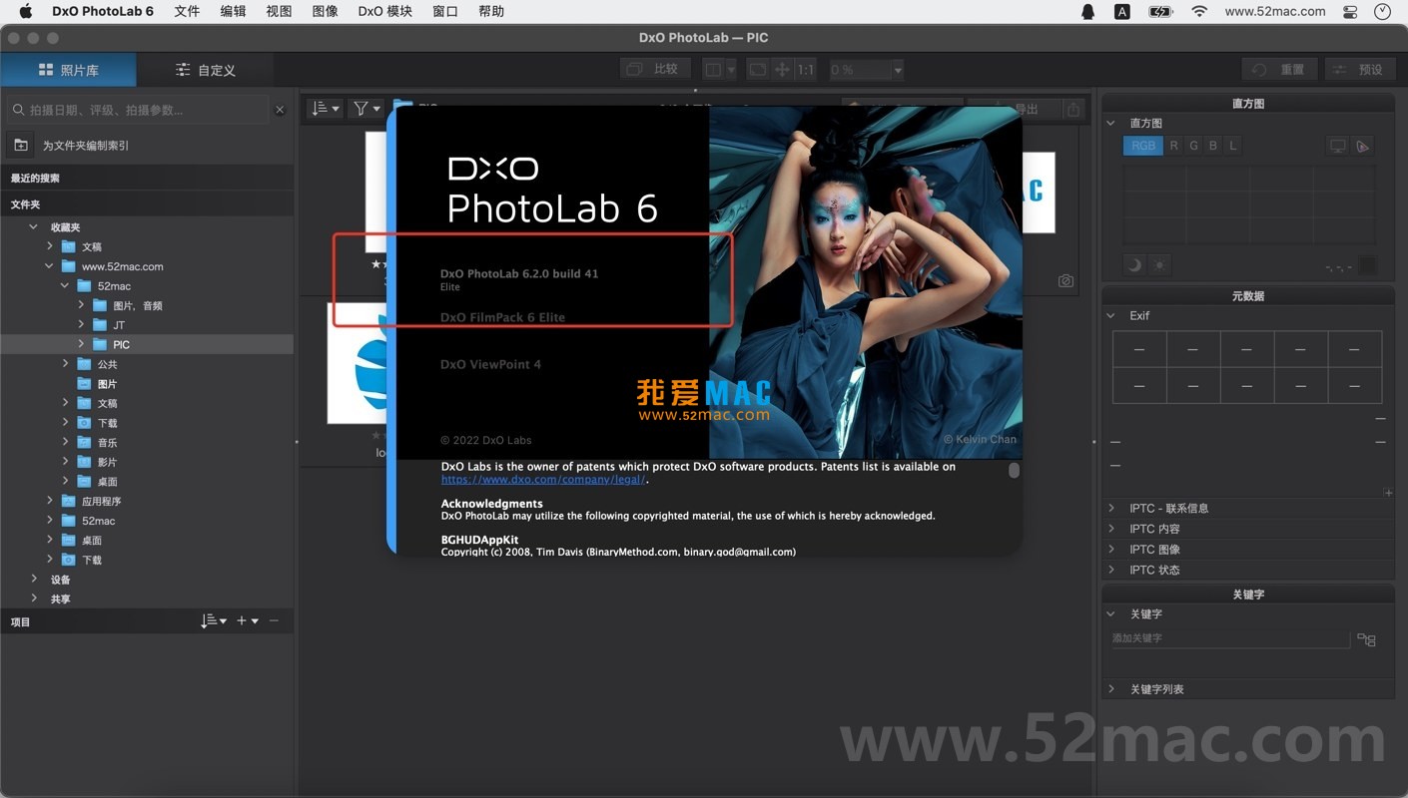Click the input source A icon

pos(1122,12)
